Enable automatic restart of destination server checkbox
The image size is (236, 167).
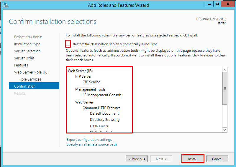(x=68, y=44)
